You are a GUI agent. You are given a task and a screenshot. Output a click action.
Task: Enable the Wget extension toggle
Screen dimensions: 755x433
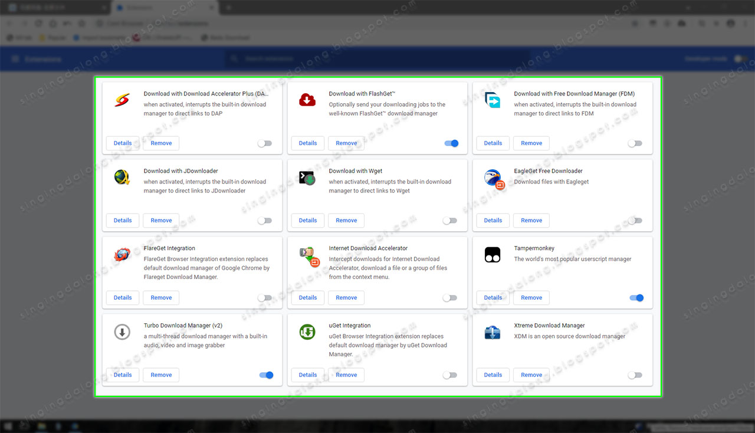pos(450,221)
